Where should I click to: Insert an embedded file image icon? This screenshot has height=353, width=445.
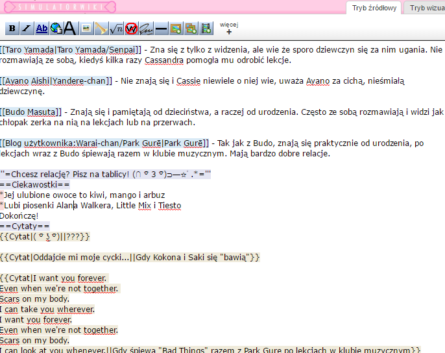(86, 29)
